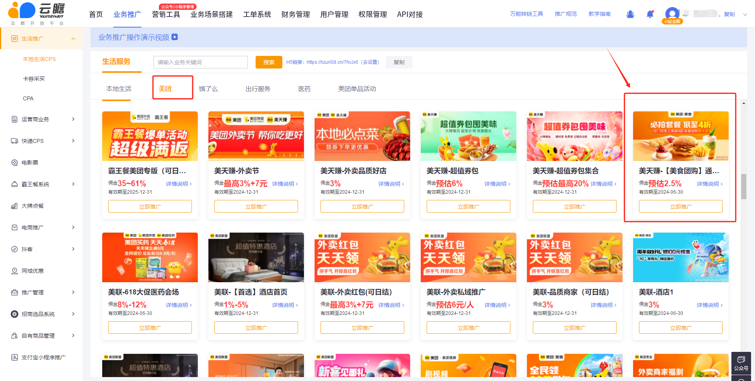755x381 pixels.
Task: Collapse the 生活推广 menu chevron
Action: click(73, 39)
